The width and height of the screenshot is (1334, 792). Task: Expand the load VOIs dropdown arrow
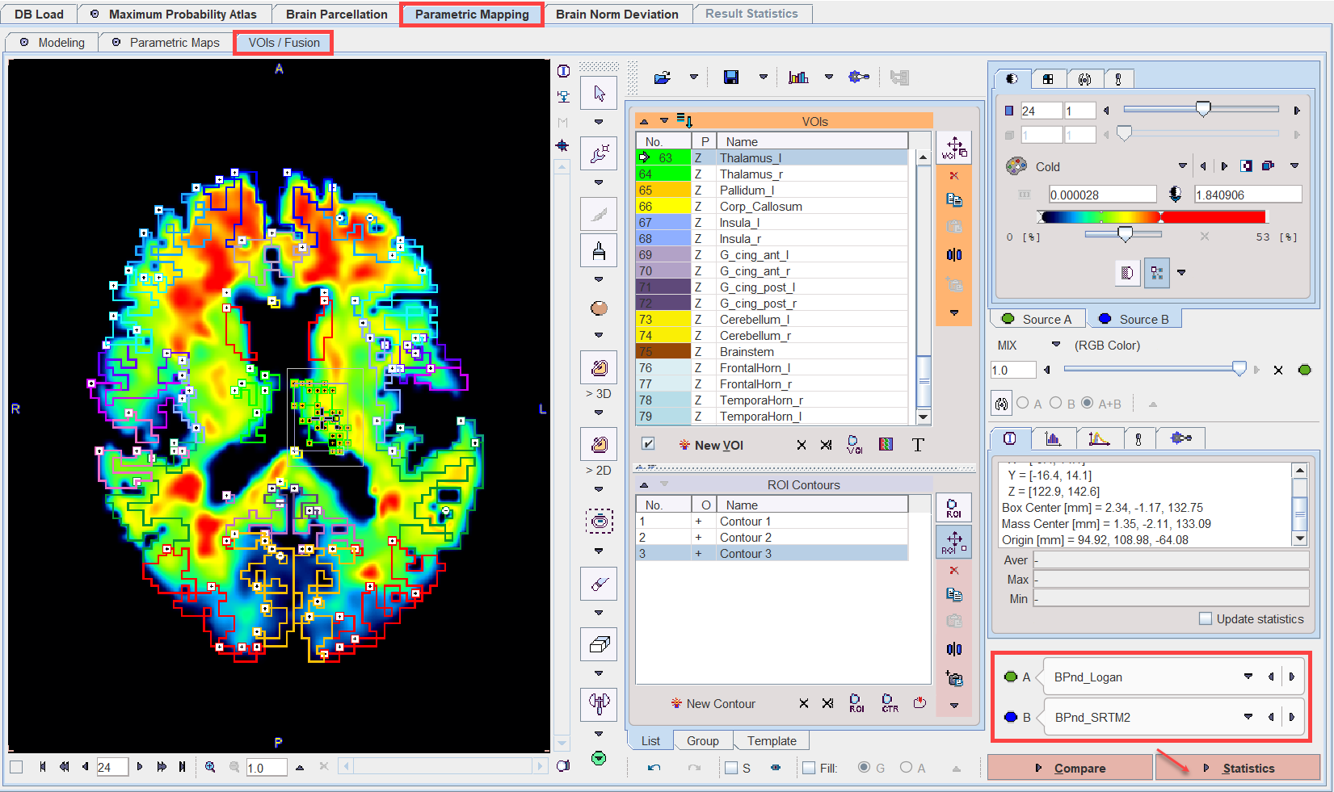click(x=693, y=78)
